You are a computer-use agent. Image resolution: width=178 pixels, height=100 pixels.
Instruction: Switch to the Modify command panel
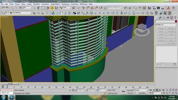pos(160,18)
